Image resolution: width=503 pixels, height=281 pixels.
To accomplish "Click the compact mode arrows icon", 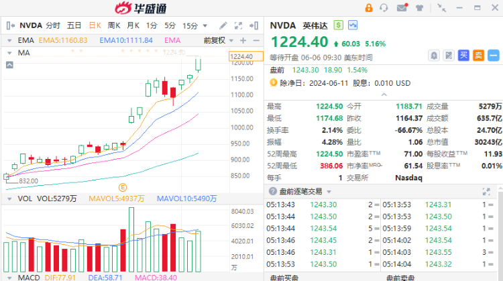I will coord(442,8).
